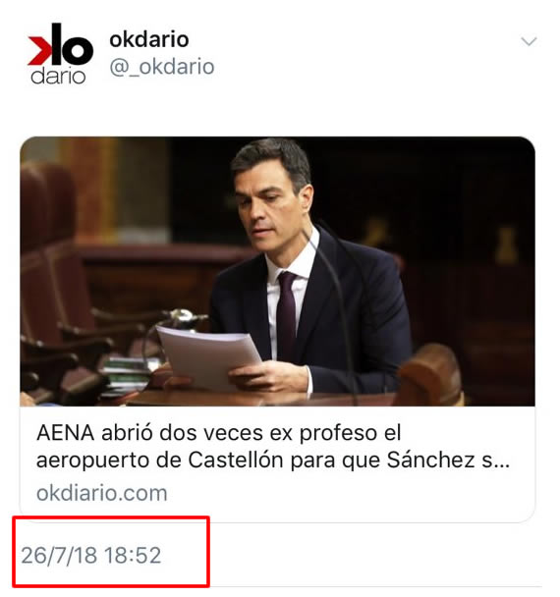The image size is (560, 597).
Task: Open the okdario display name
Action: [x=149, y=39]
